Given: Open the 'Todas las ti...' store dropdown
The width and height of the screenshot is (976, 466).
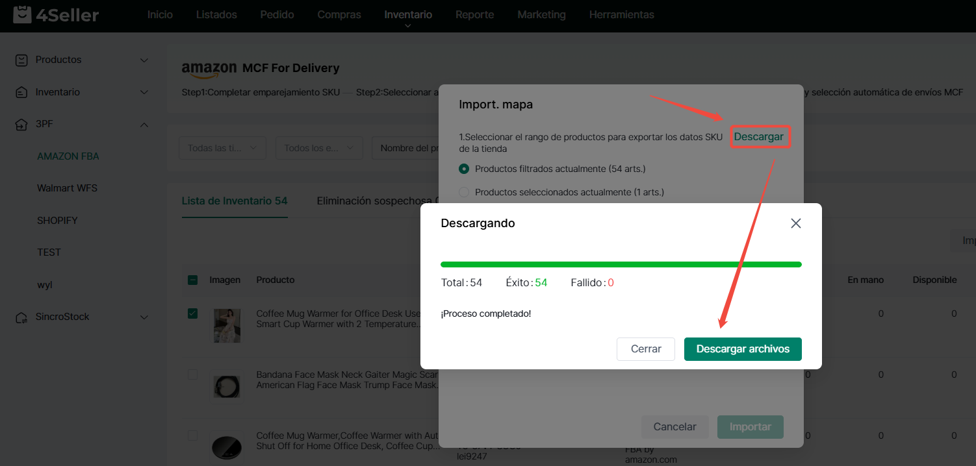Looking at the screenshot, I should point(222,148).
